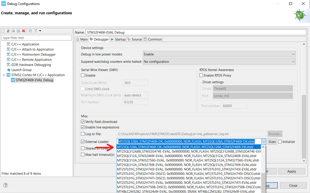Go to the Source tab
The width and height of the screenshot is (310, 193).
point(135,39)
